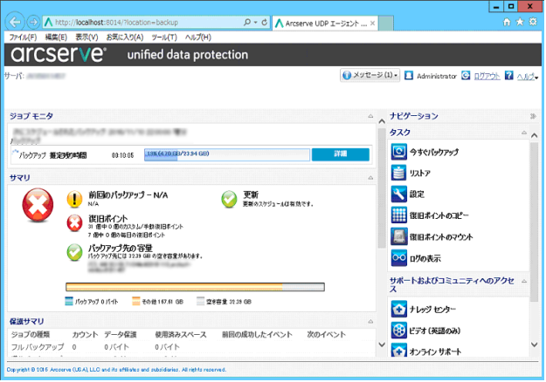Open the Online Support (オンライン サポート) icon

coord(398,351)
